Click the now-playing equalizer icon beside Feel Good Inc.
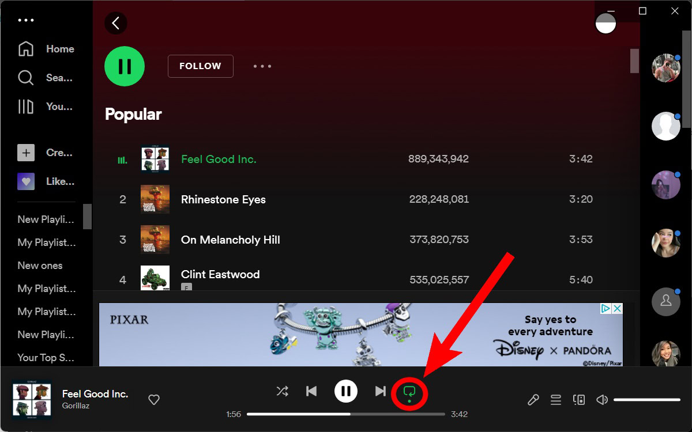 (x=122, y=160)
